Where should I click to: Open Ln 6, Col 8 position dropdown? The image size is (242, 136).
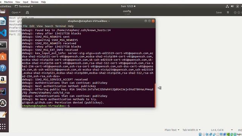(x=222, y=130)
